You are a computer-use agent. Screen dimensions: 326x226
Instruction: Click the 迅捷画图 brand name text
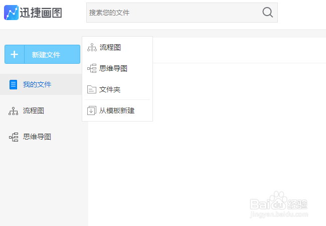tap(41, 13)
